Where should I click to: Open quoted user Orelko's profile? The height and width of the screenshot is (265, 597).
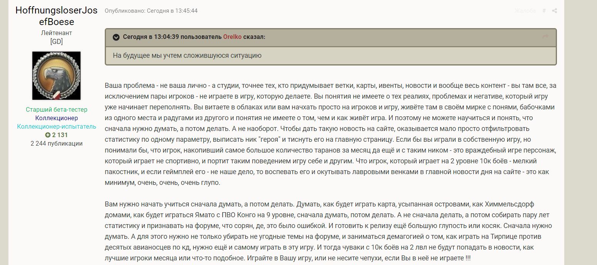233,37
